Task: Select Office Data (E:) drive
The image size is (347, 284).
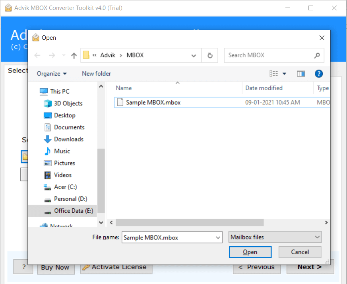Action: click(x=62, y=211)
